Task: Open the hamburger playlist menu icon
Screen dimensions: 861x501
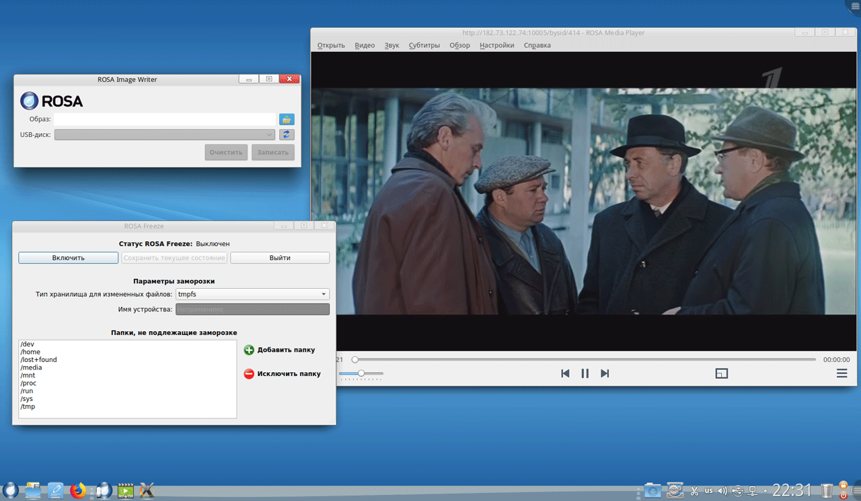Action: pyautogui.click(x=841, y=373)
